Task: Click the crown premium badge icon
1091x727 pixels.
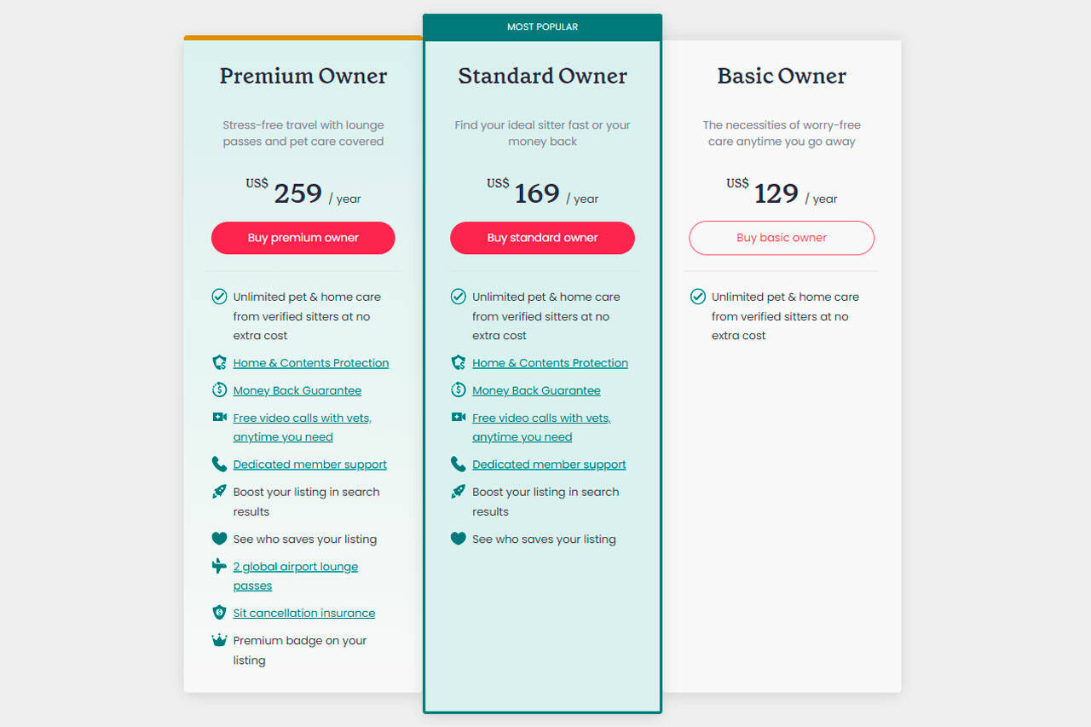Action: click(x=219, y=640)
